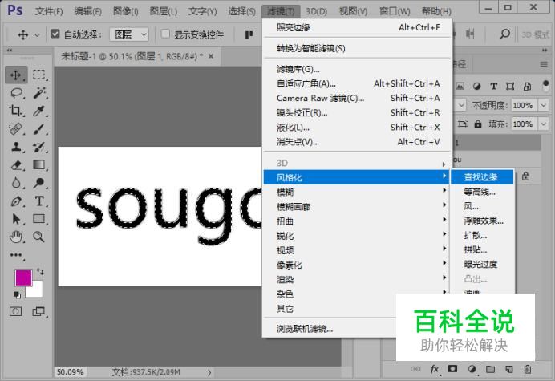Open Filter Gallery entry
This screenshot has width=555, height=381.
point(358,69)
